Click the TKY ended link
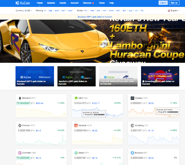This screenshot has height=165, width=185. tap(86, 11)
